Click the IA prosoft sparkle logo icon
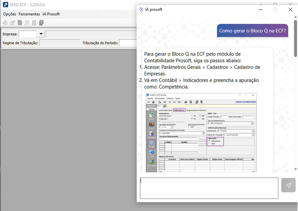The height and width of the screenshot is (211, 298). pos(141,10)
